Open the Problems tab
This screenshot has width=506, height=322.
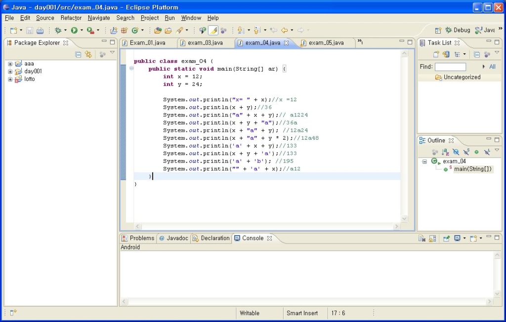click(x=138, y=238)
